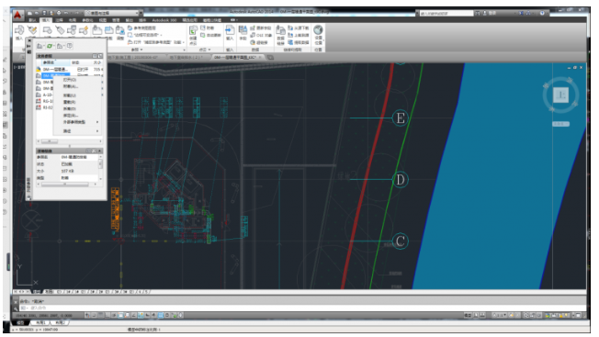Image resolution: width=599 pixels, height=337 pixels.
Task: Click the Attach DWG icon in palette toolbar
Action: tap(40, 46)
